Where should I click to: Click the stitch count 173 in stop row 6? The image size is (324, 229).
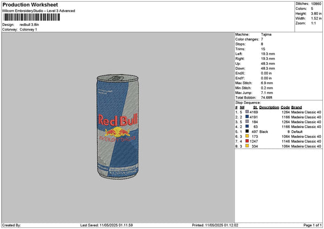255,137
